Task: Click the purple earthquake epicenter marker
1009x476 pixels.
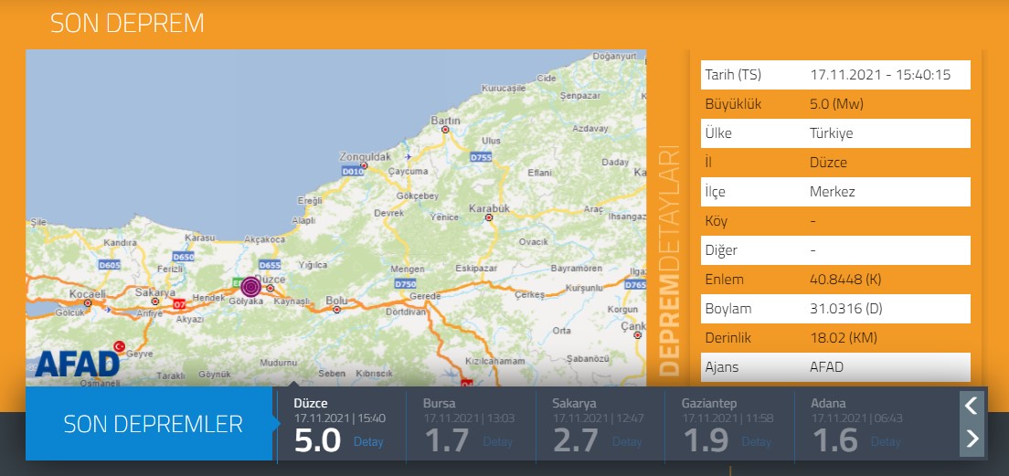Action: pyautogui.click(x=251, y=286)
